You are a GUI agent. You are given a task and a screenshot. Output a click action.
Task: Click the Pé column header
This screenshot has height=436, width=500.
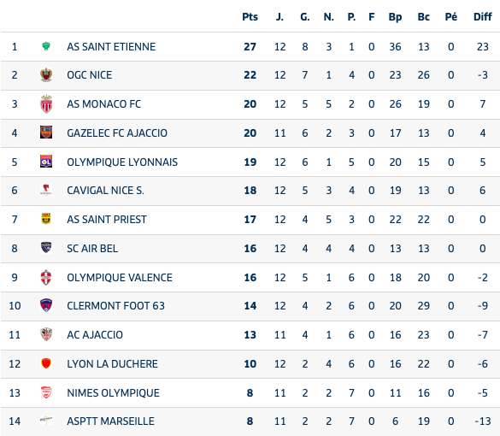point(451,17)
